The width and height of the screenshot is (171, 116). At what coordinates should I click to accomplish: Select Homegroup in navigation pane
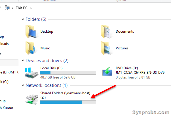tap(3, 101)
